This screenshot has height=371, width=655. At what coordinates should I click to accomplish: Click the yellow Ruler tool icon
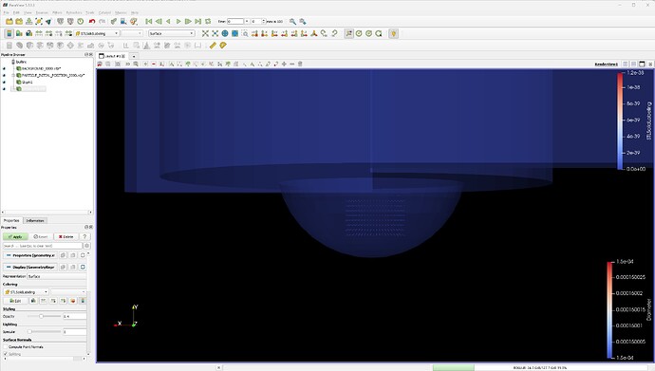click(213, 46)
